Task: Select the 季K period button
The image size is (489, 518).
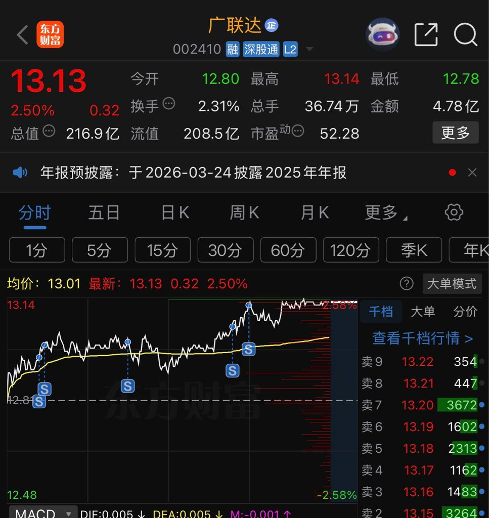Action: (414, 250)
